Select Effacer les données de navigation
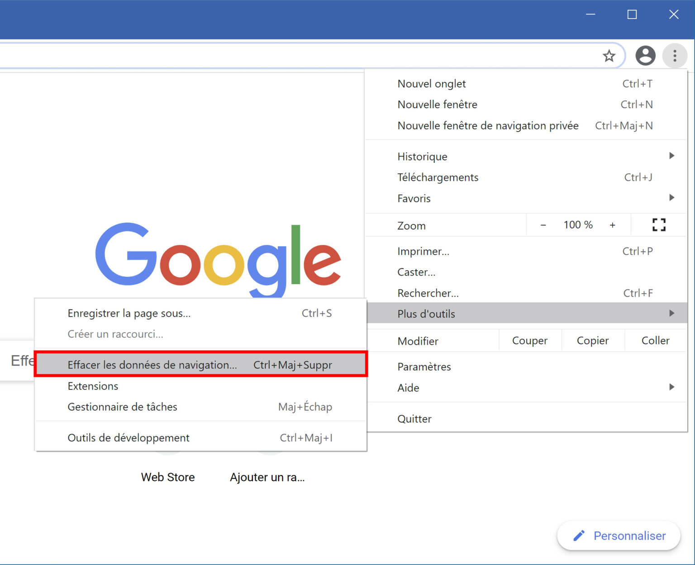 (152, 365)
